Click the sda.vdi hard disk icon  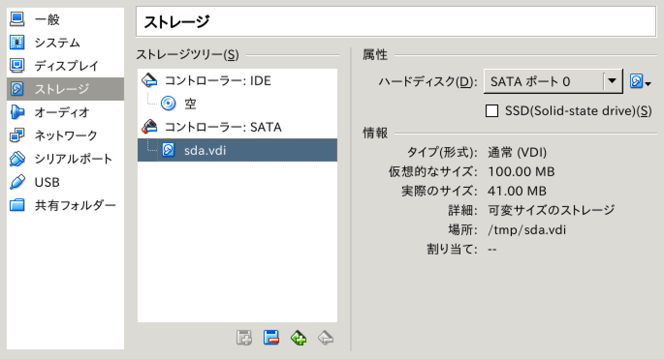coord(168,150)
